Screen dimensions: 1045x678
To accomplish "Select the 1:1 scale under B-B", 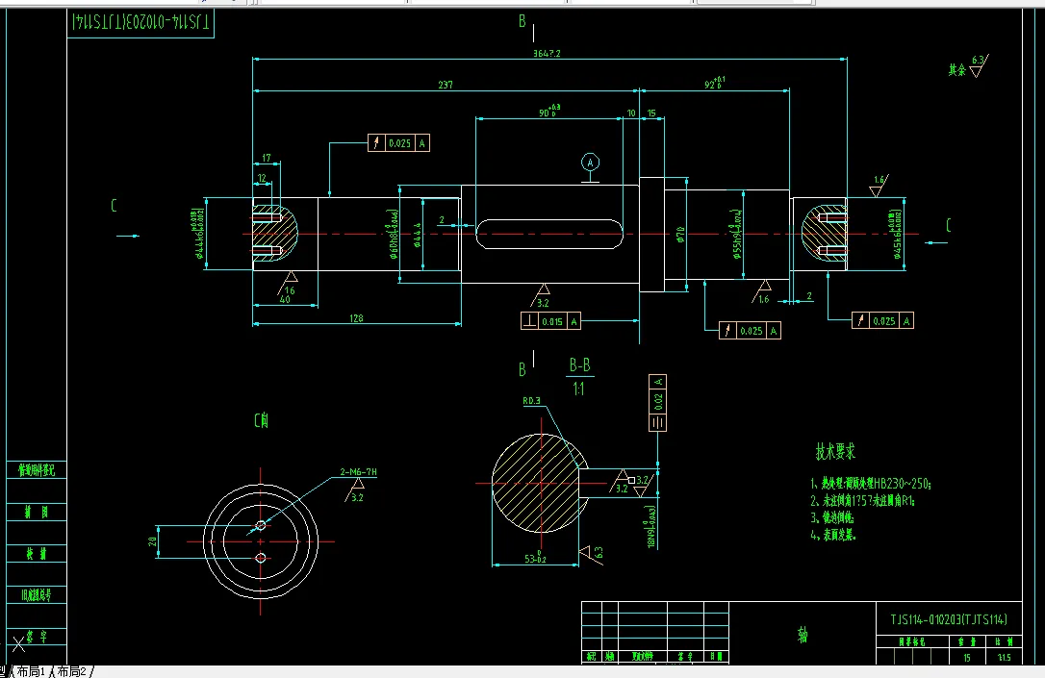I will [578, 389].
